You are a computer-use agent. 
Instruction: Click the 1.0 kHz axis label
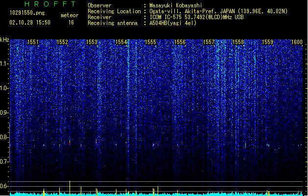(4, 89)
